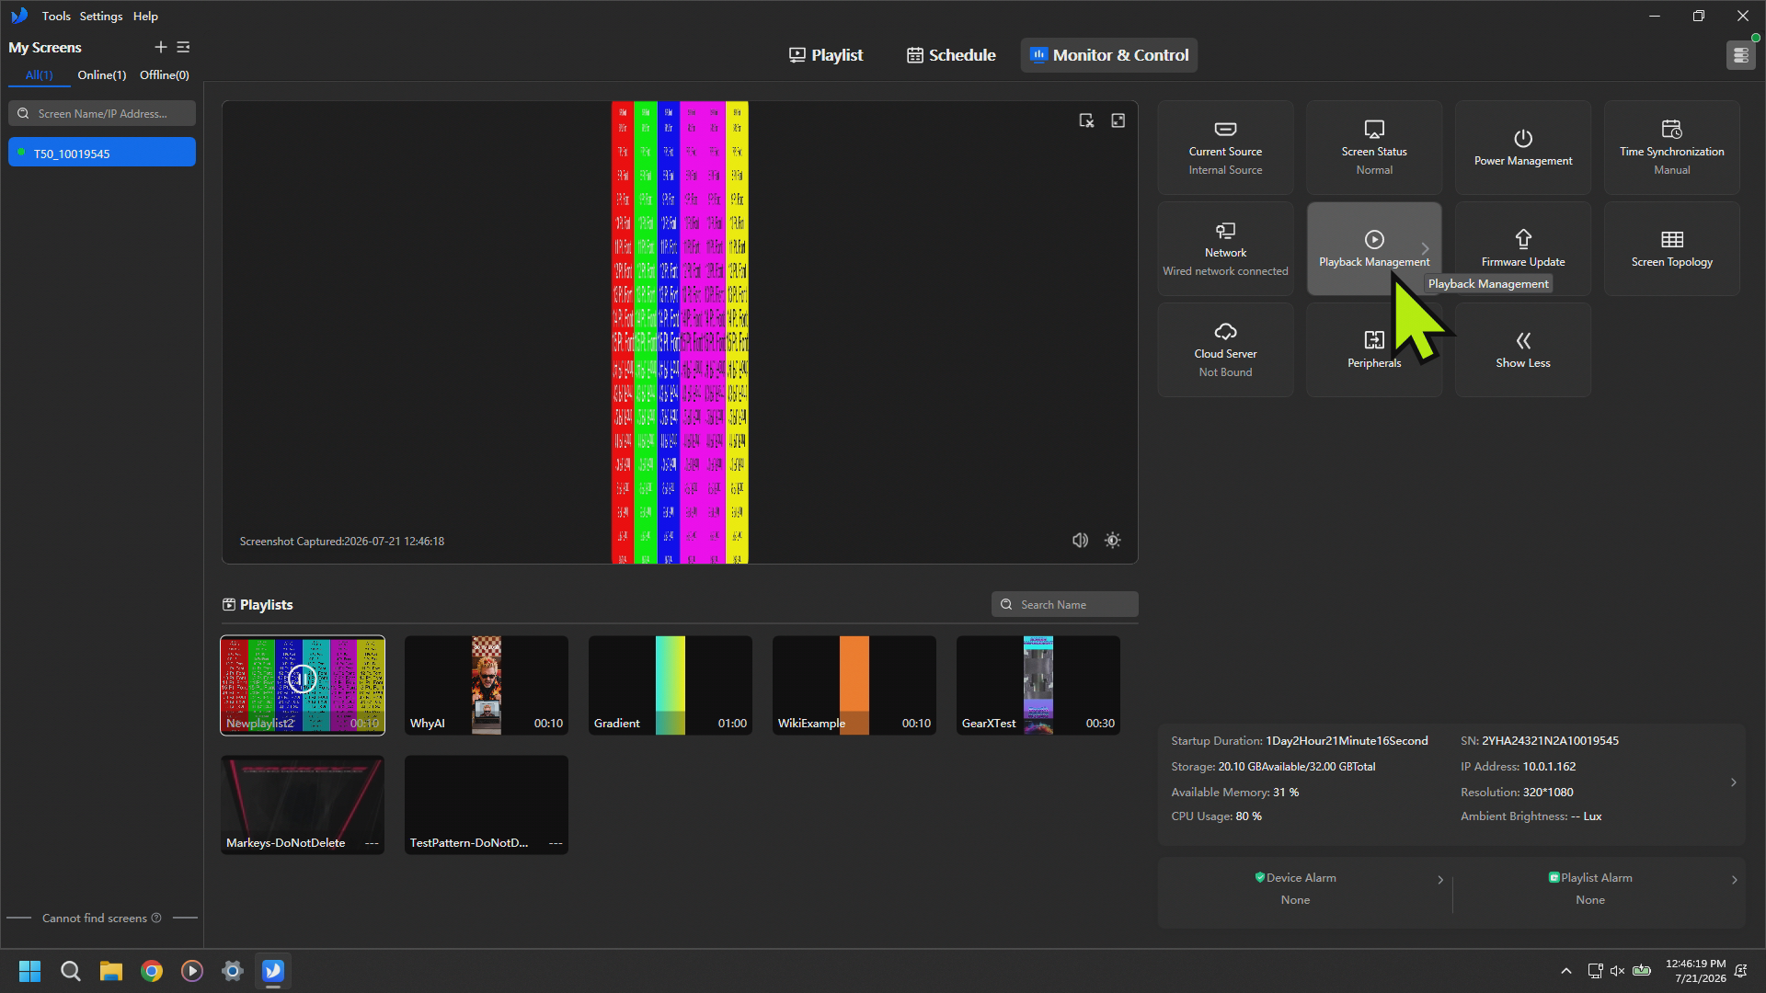Open the Settings menu
The width and height of the screenshot is (1766, 993).
click(x=101, y=16)
